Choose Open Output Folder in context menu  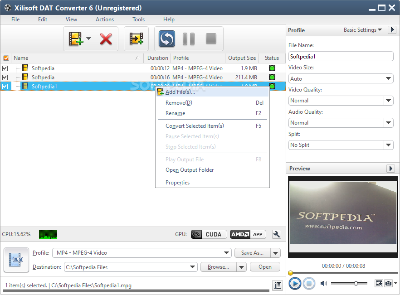point(213,170)
